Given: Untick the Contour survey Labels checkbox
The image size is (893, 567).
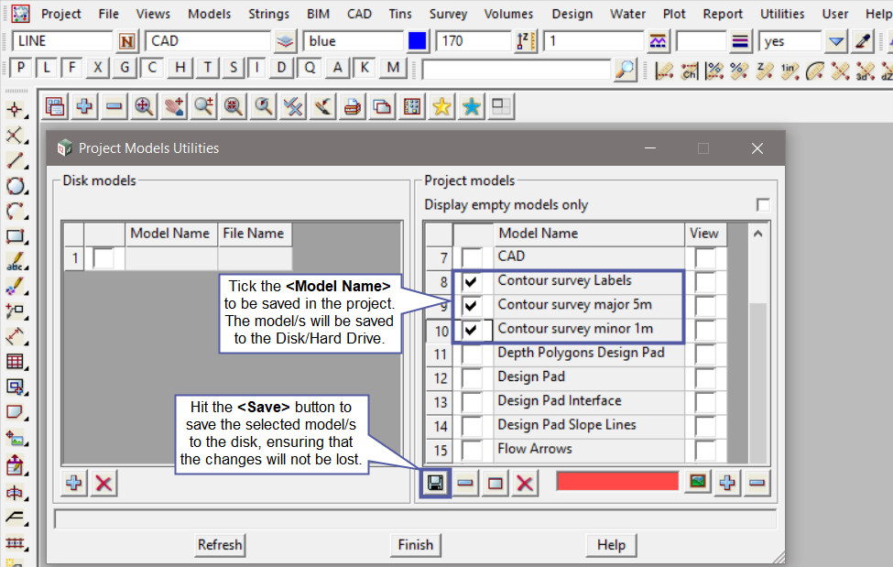Looking at the screenshot, I should click(x=472, y=282).
